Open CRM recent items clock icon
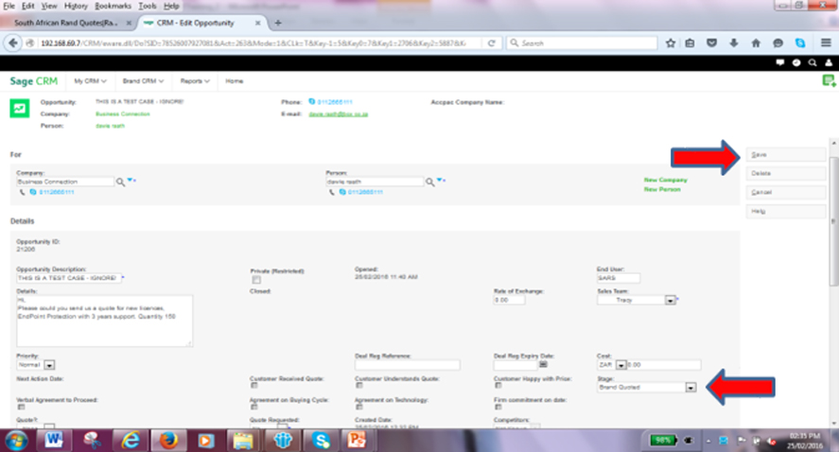Image resolution: width=839 pixels, height=452 pixels. [x=796, y=62]
